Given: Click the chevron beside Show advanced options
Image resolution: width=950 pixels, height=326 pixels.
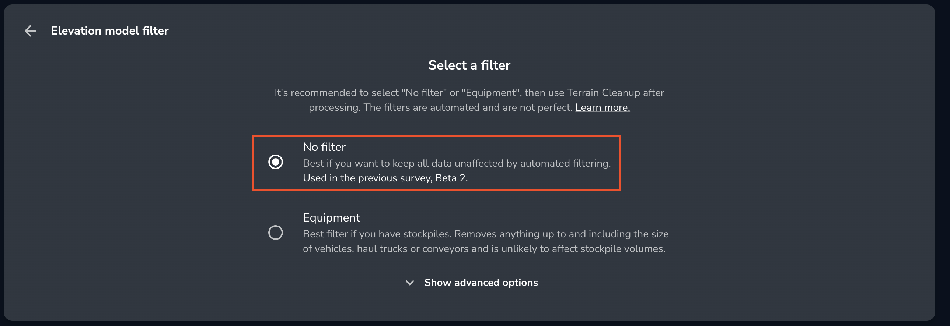Looking at the screenshot, I should click(x=409, y=283).
